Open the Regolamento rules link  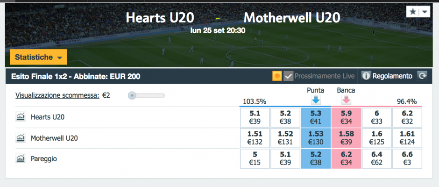tap(392, 76)
